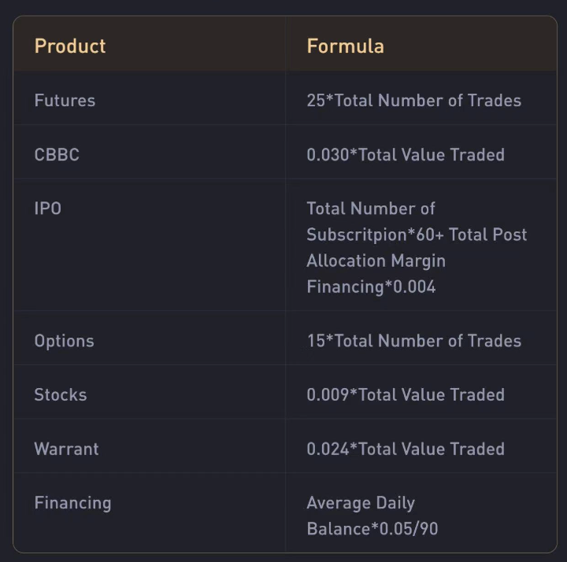This screenshot has height=562, width=567.
Task: Click the 0.009*Total Value Traded formula
Action: tap(405, 395)
